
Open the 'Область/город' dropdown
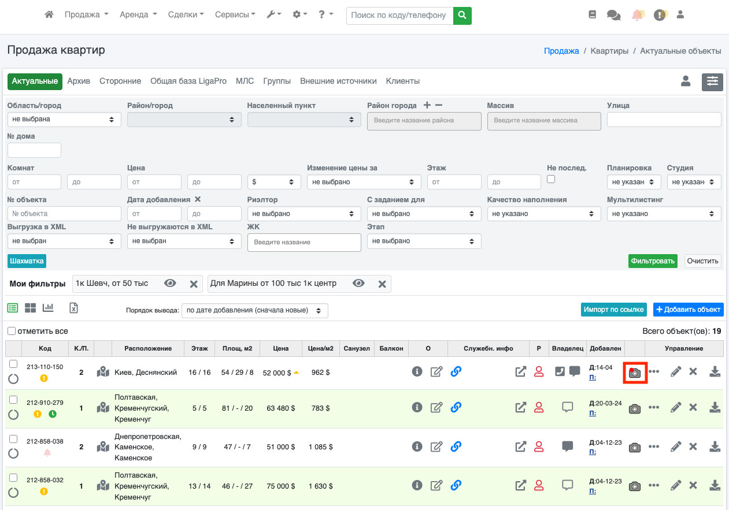(64, 120)
